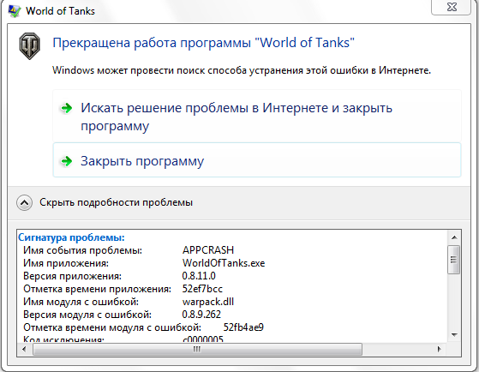
Task: Click the horizontal scrollbar thumb
Action: point(197,349)
